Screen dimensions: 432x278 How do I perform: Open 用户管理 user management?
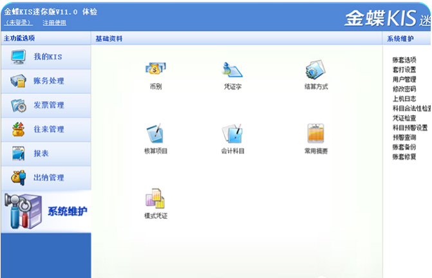point(404,79)
